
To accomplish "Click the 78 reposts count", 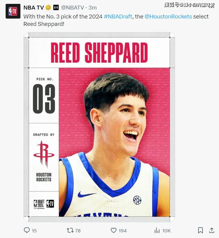I will pyautogui.click(x=78, y=231).
